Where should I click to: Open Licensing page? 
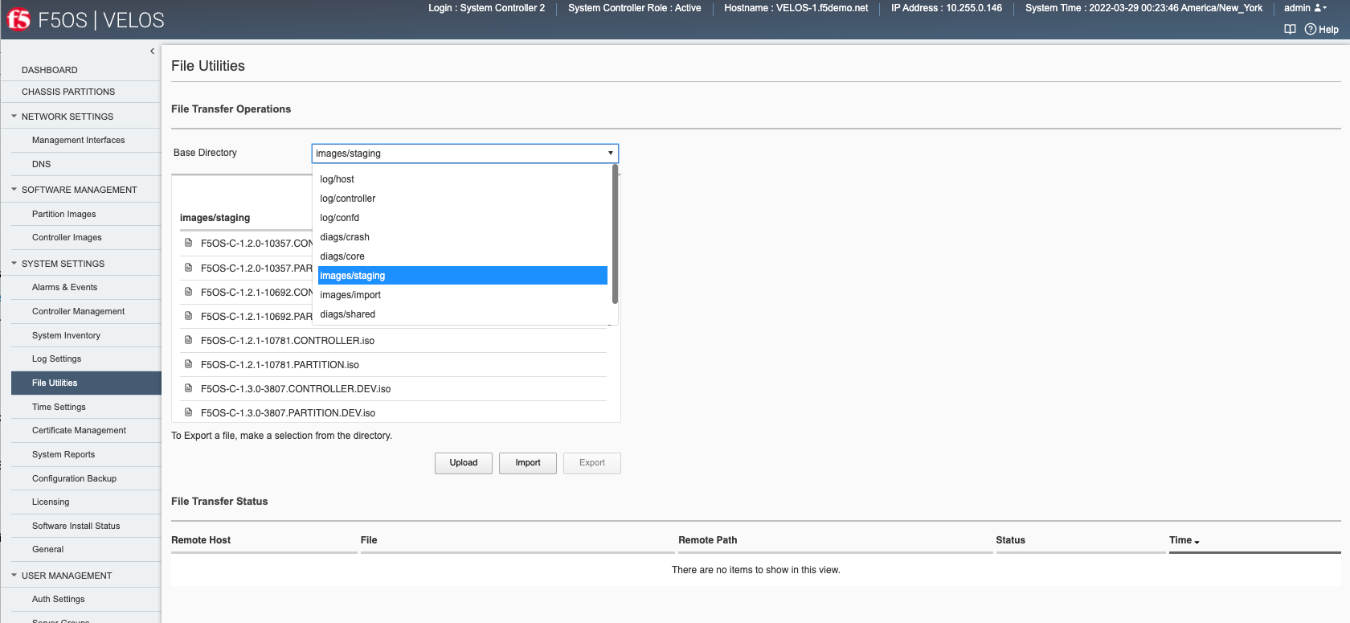[51, 502]
